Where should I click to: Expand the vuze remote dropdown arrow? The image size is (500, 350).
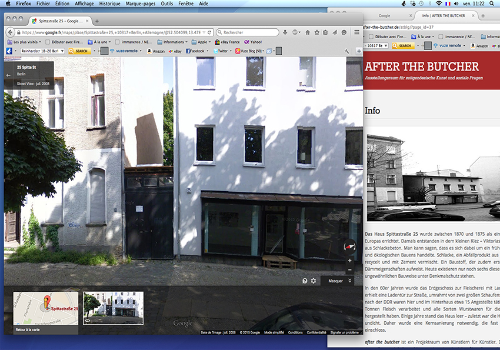(x=141, y=51)
